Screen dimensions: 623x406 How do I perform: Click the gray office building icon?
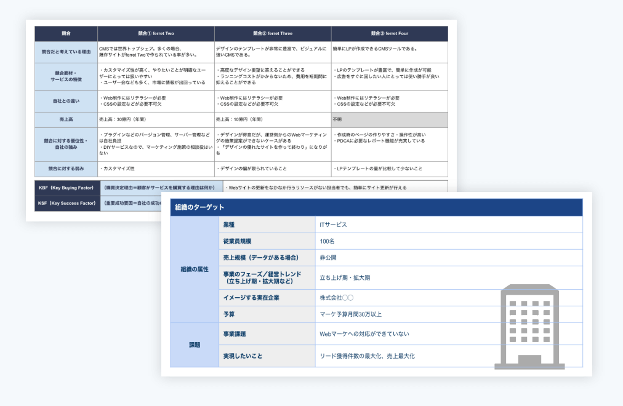point(529,327)
